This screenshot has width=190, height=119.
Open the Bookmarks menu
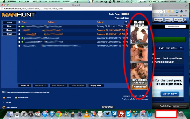pos(55,2)
